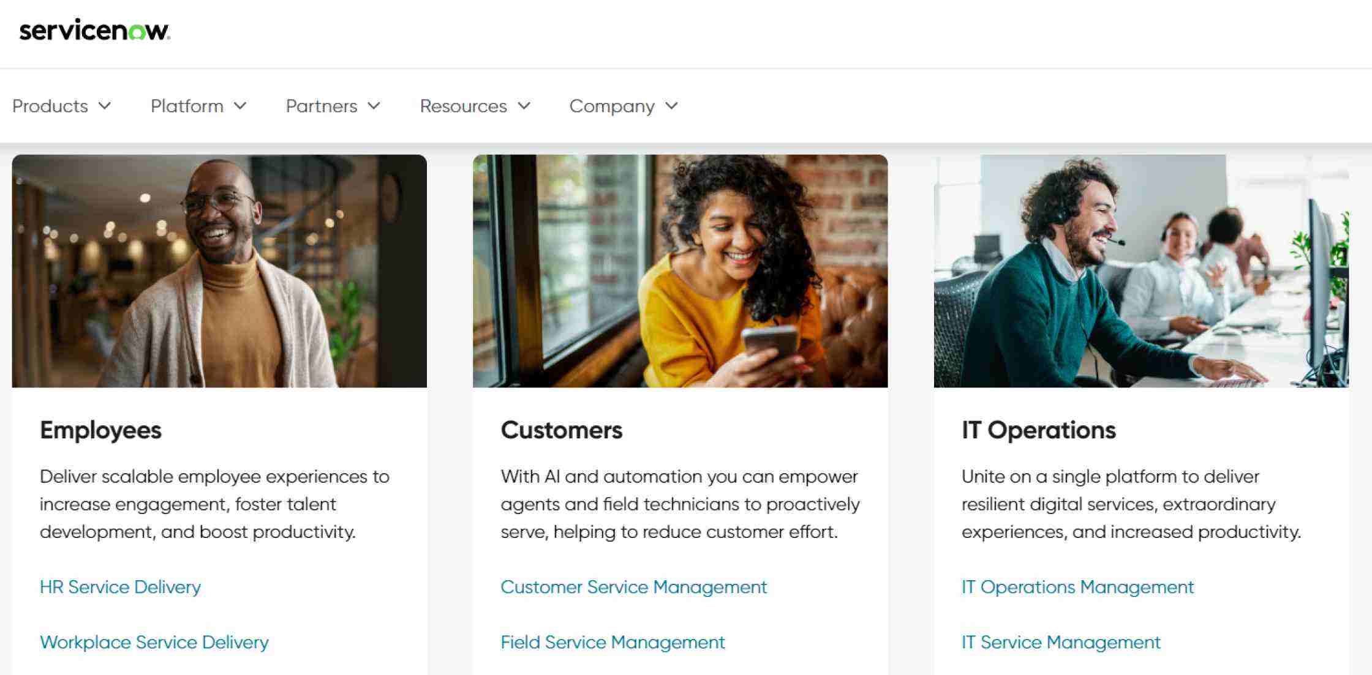Click the IT Operations card photo

(1140, 269)
